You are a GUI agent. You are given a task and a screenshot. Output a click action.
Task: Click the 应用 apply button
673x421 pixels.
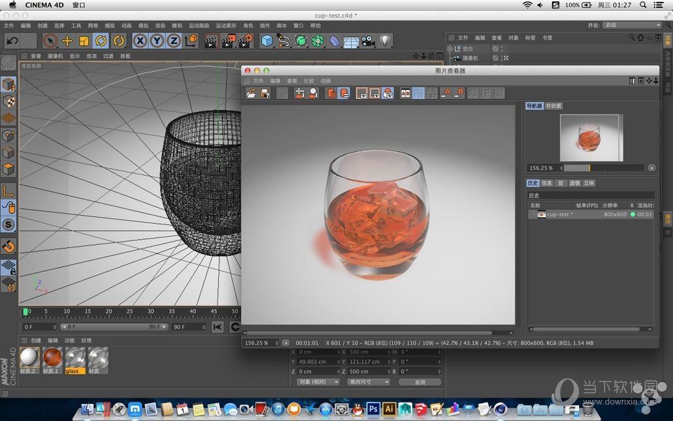(420, 382)
